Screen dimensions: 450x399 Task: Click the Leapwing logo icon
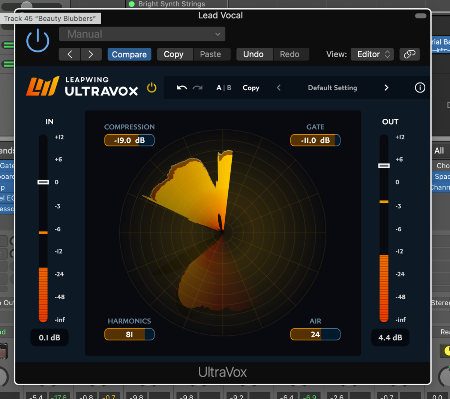(x=42, y=87)
